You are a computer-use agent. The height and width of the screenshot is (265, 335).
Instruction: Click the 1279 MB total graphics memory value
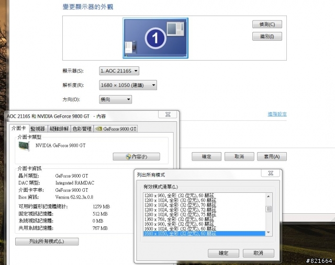tap(101, 206)
